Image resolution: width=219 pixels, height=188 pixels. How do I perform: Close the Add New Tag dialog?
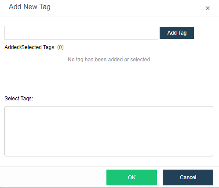[208, 8]
